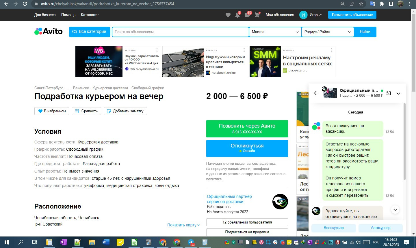416x248 pixels.
Task: Open messages chat bubble icon in header
Action: point(247,15)
